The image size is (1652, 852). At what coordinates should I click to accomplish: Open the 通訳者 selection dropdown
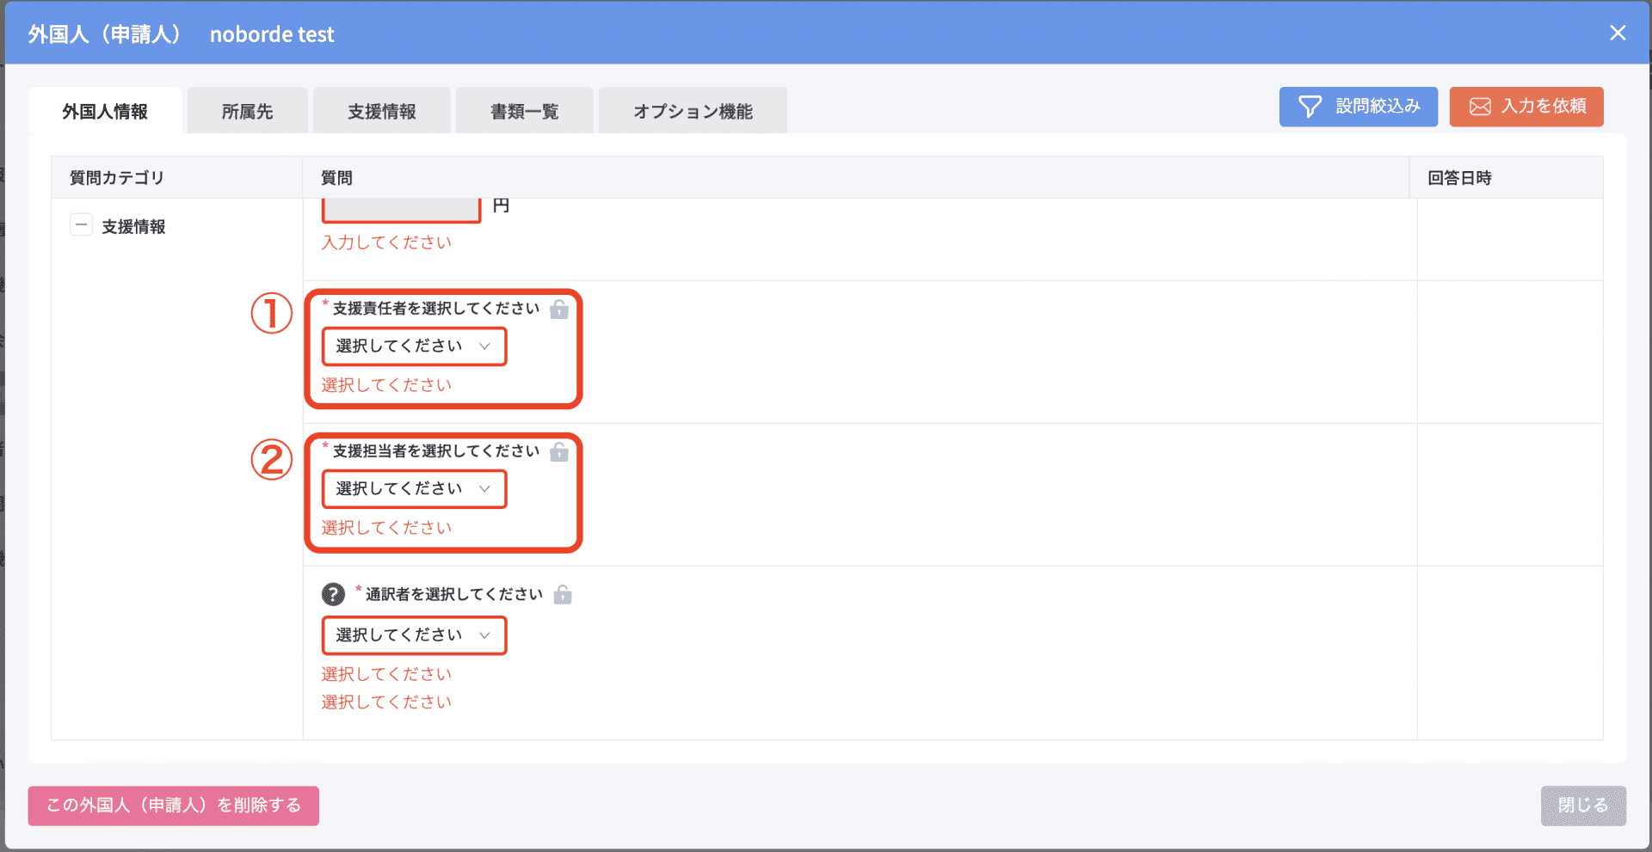click(x=414, y=635)
